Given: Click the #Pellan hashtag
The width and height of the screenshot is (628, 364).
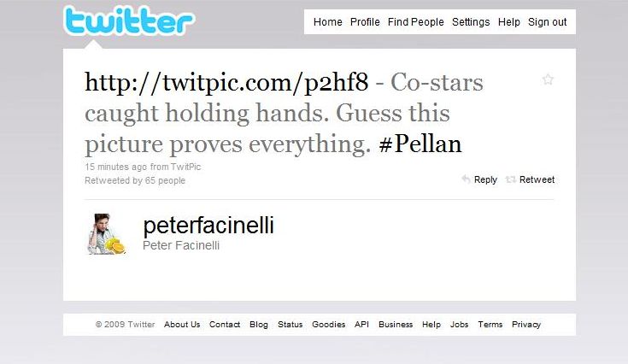Looking at the screenshot, I should (420, 144).
